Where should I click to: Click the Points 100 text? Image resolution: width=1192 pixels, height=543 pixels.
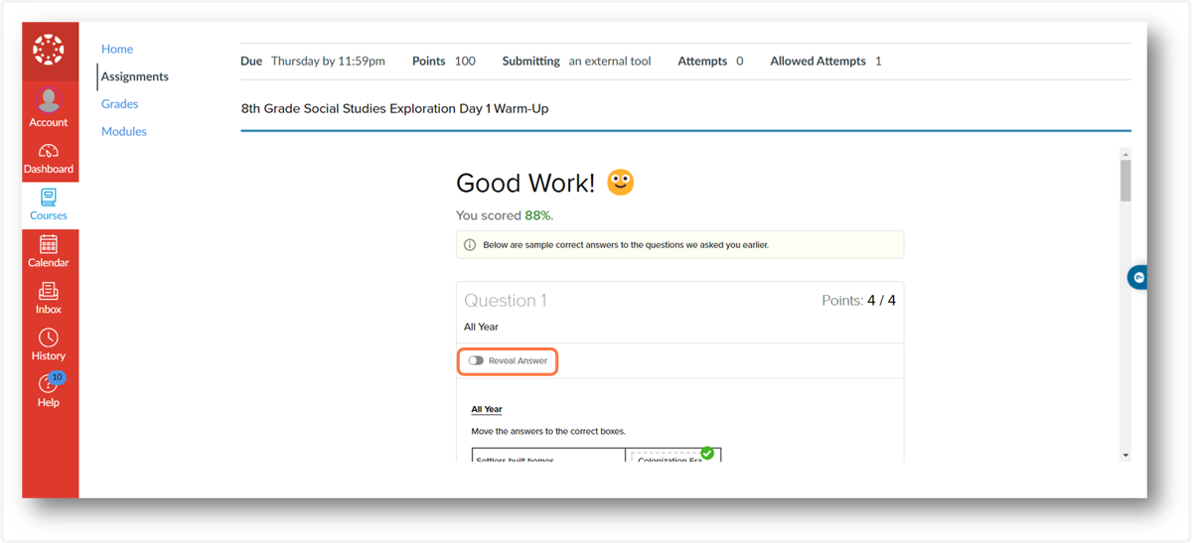444,61
